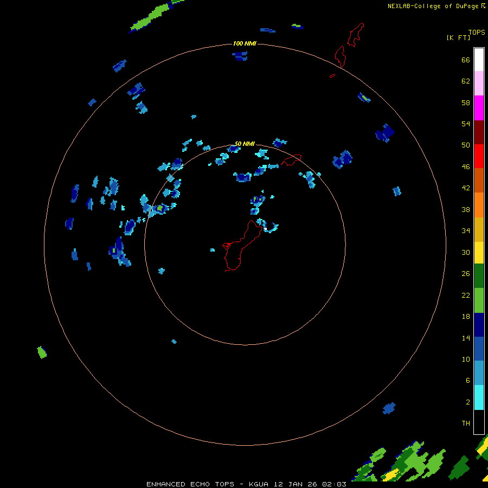Click the "12 JAN 26" date text
Screen dimensions: 488x488
[296, 484]
